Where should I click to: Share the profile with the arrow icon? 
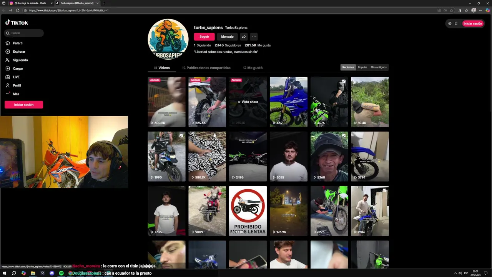(244, 37)
